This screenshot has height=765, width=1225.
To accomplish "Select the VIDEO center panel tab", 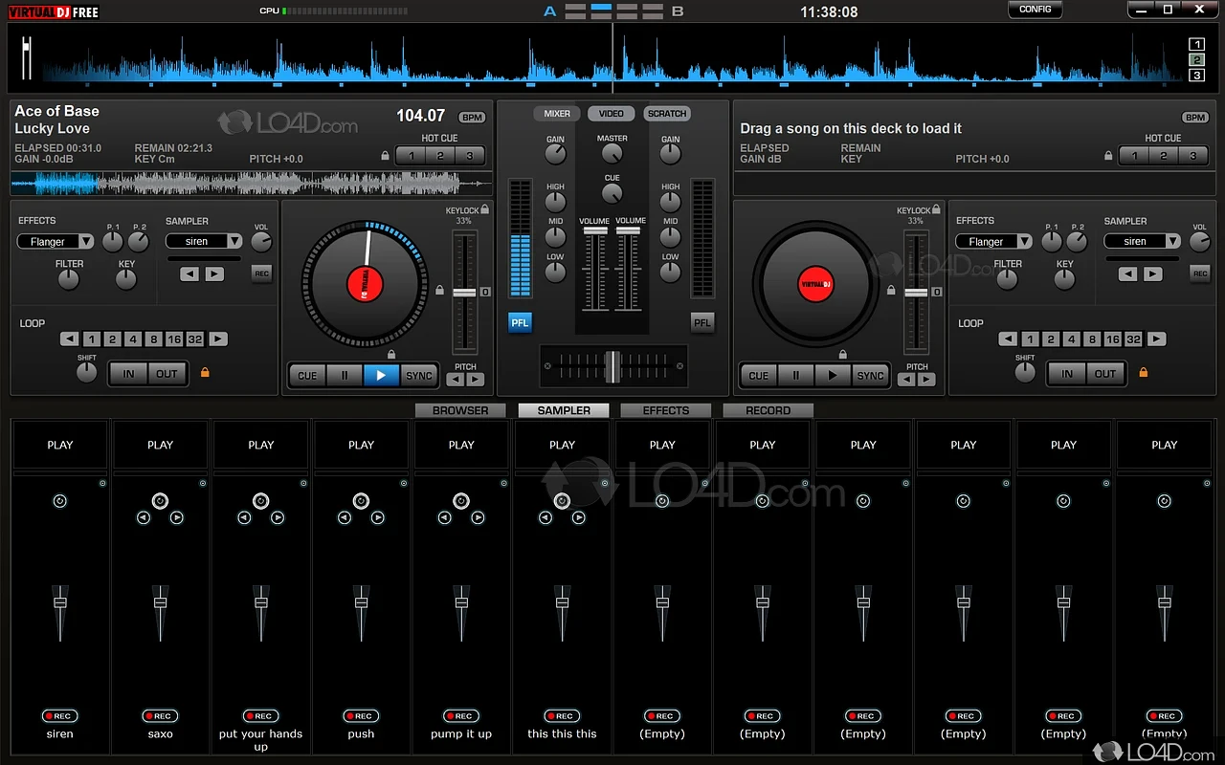I will coord(612,114).
